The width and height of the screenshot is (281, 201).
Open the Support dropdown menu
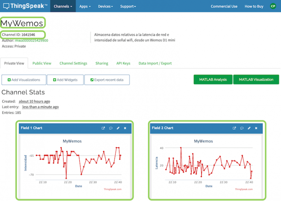(128, 6)
